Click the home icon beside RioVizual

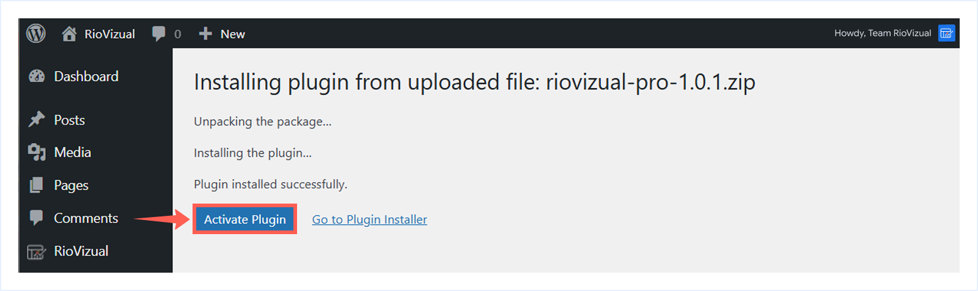[x=69, y=34]
